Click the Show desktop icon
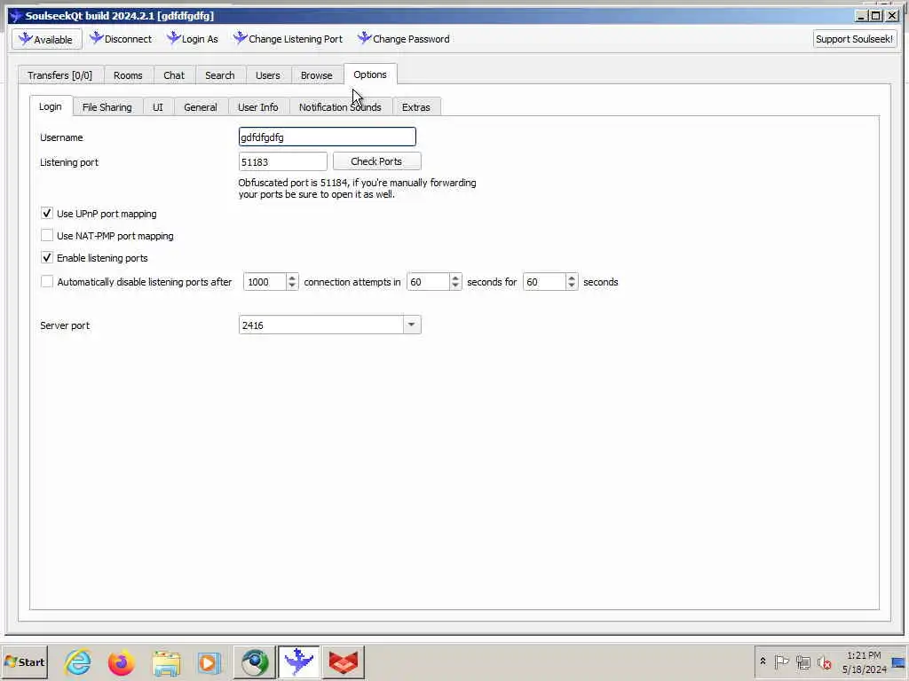This screenshot has height=681, width=909. [898, 662]
